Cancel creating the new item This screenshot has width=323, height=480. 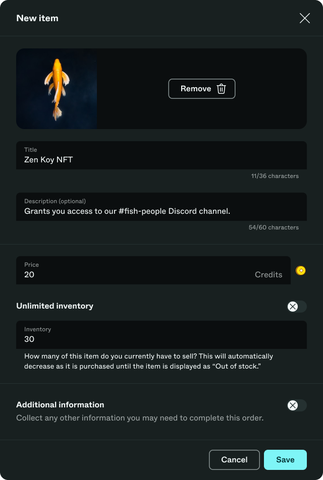234,460
